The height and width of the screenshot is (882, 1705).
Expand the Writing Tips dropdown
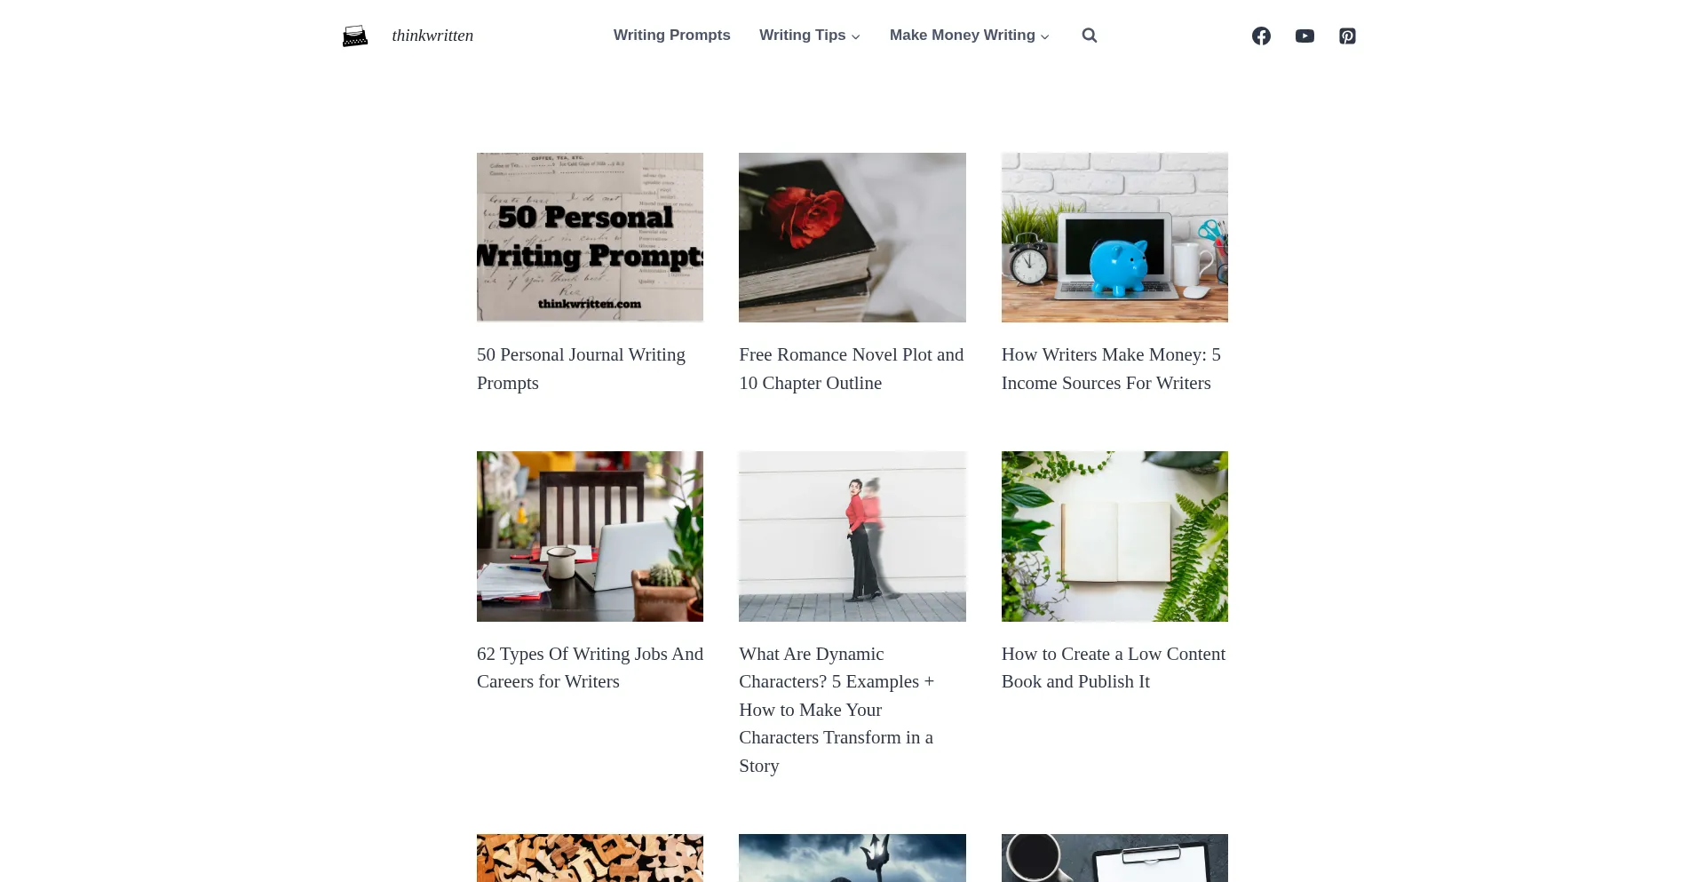click(x=809, y=35)
